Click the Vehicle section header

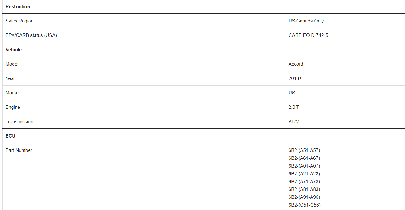pyautogui.click(x=13, y=50)
